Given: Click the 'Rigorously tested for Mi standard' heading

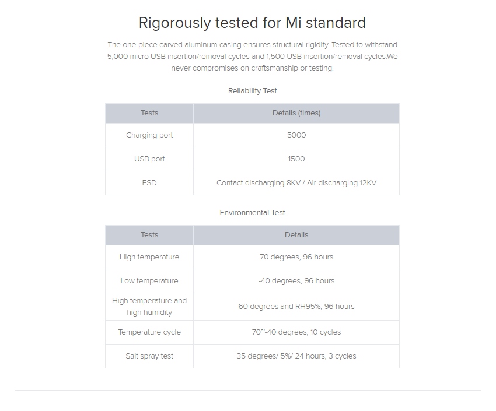Looking at the screenshot, I should pyautogui.click(x=252, y=23).
